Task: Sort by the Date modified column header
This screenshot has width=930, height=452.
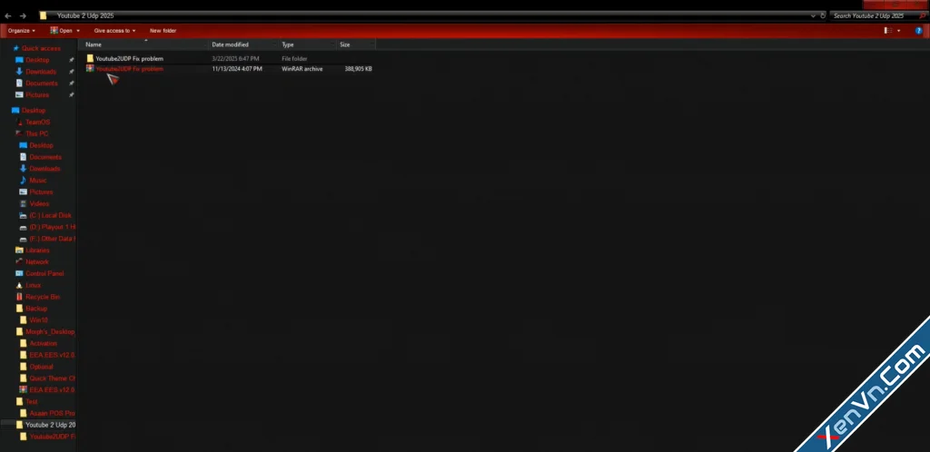Action: 243,44
